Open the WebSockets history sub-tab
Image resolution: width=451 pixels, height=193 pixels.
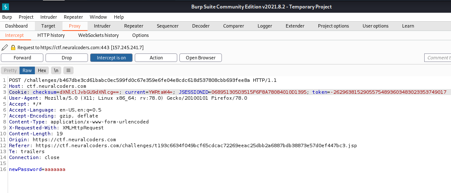click(98, 35)
